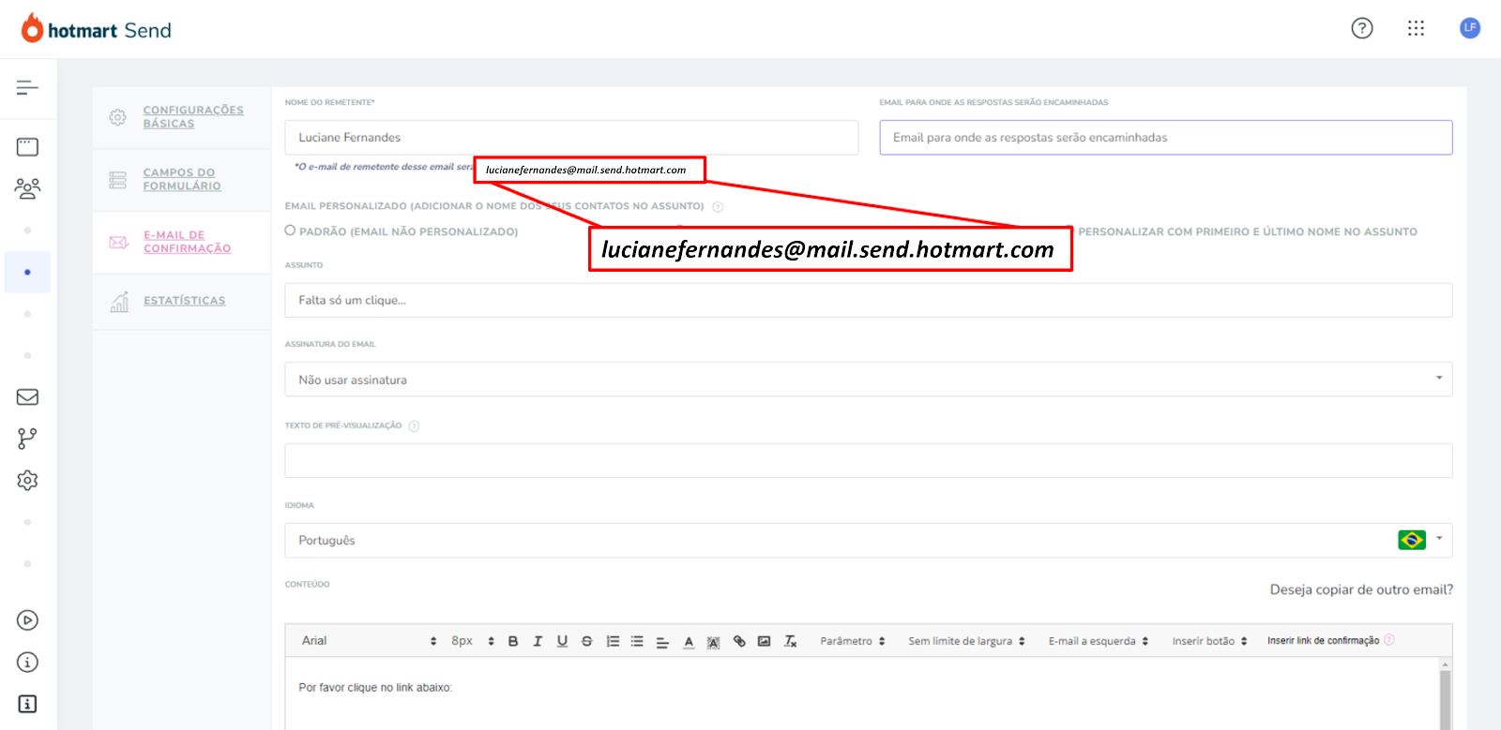This screenshot has width=1501, height=730.
Task: Apply strikethrough formatting in editor toolbar
Action: tap(587, 642)
